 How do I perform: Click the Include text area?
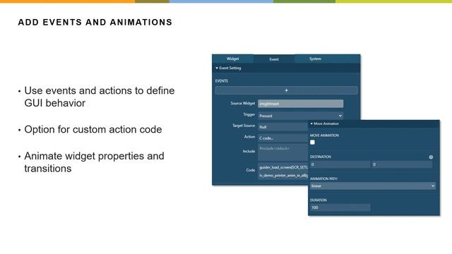point(282,152)
